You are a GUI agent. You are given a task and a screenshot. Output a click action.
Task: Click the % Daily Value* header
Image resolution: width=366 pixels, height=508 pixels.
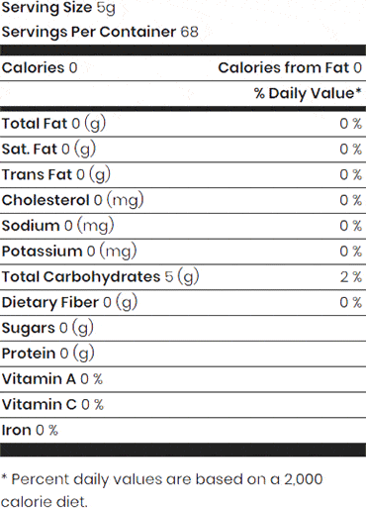point(308,93)
